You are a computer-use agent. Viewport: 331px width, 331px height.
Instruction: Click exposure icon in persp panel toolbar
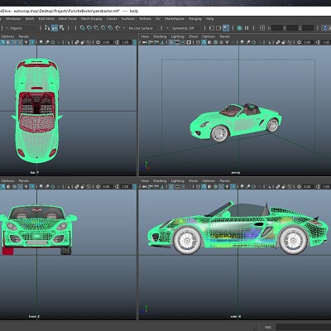299,42
